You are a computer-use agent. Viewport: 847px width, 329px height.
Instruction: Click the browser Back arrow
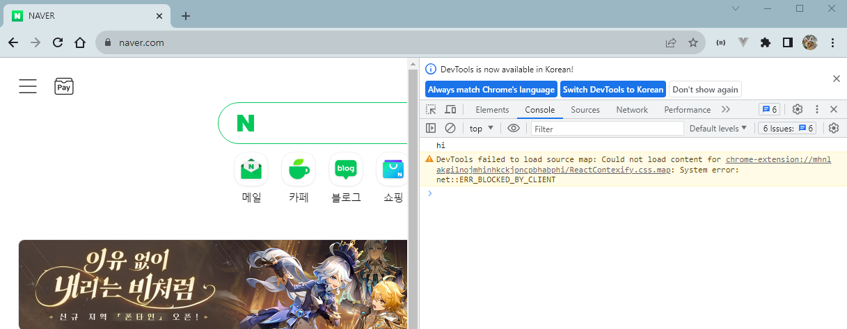pos(13,42)
